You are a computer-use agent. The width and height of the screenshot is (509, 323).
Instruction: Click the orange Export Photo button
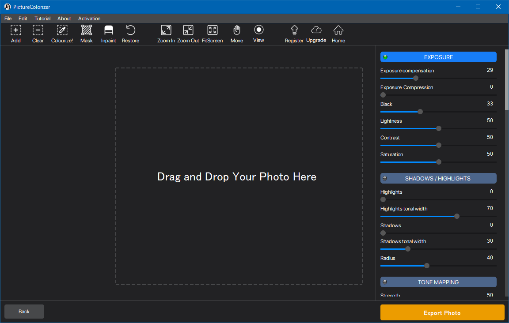pos(442,312)
